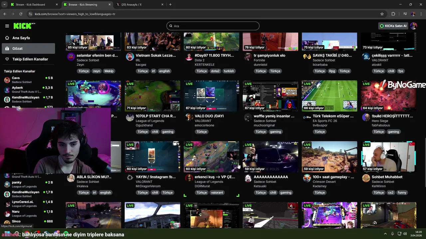
Task: Click valorant tag under DGRMurat
Action: pos(217,193)
